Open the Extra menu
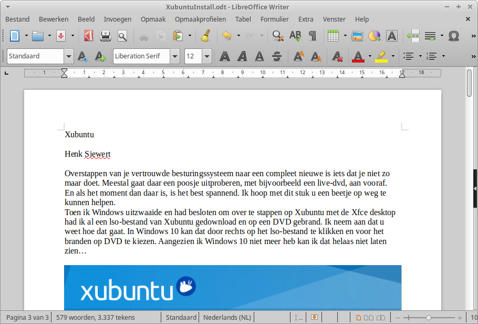This screenshot has height=324, width=478. (x=306, y=19)
